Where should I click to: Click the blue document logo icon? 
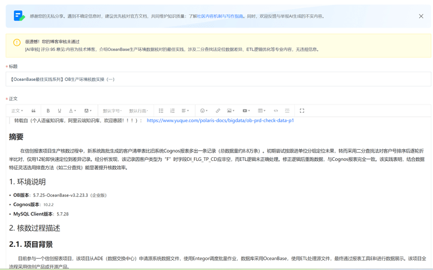pos(19,16)
